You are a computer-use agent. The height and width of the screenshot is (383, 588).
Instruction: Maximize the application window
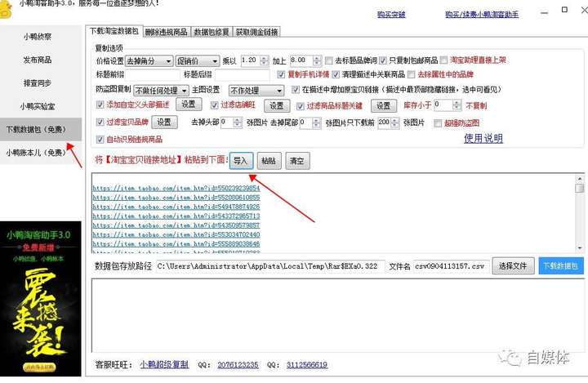564,9
